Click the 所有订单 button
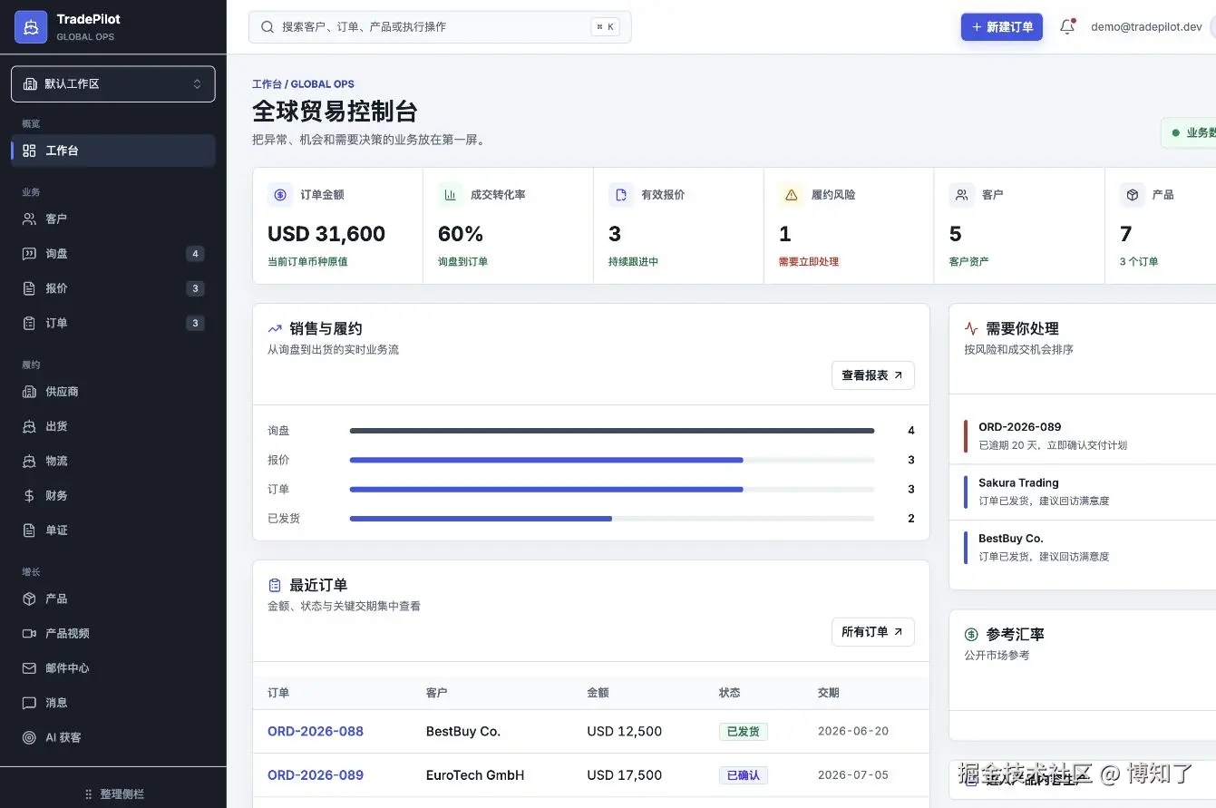Viewport: 1216px width, 808px height. pos(872,632)
